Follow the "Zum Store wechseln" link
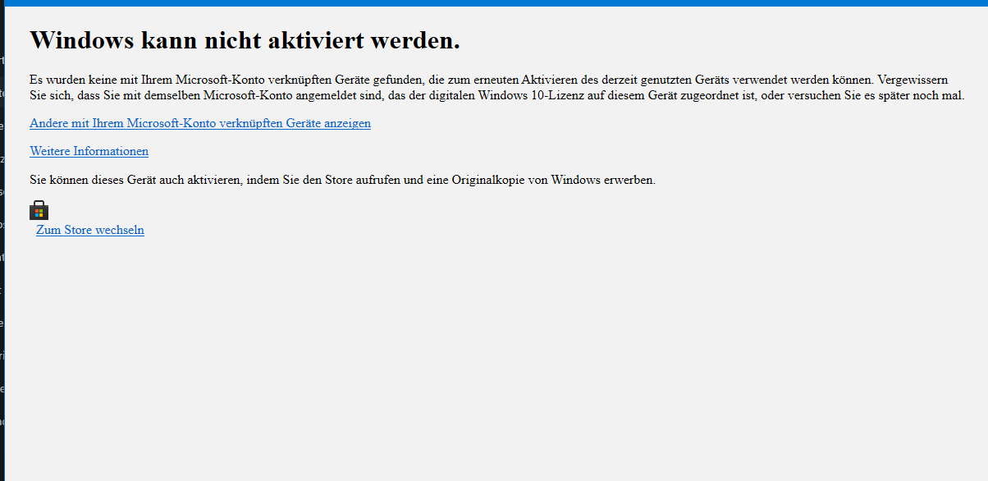Image resolution: width=988 pixels, height=481 pixels. pos(90,231)
